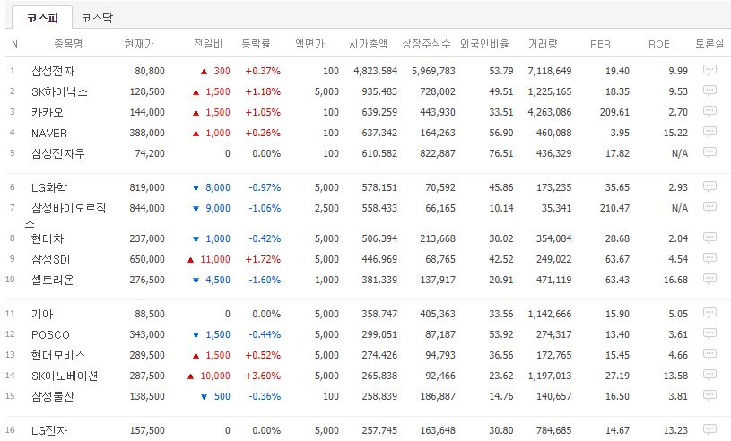Open discussion room icon for 삼성바이오로직스

pos(709,207)
